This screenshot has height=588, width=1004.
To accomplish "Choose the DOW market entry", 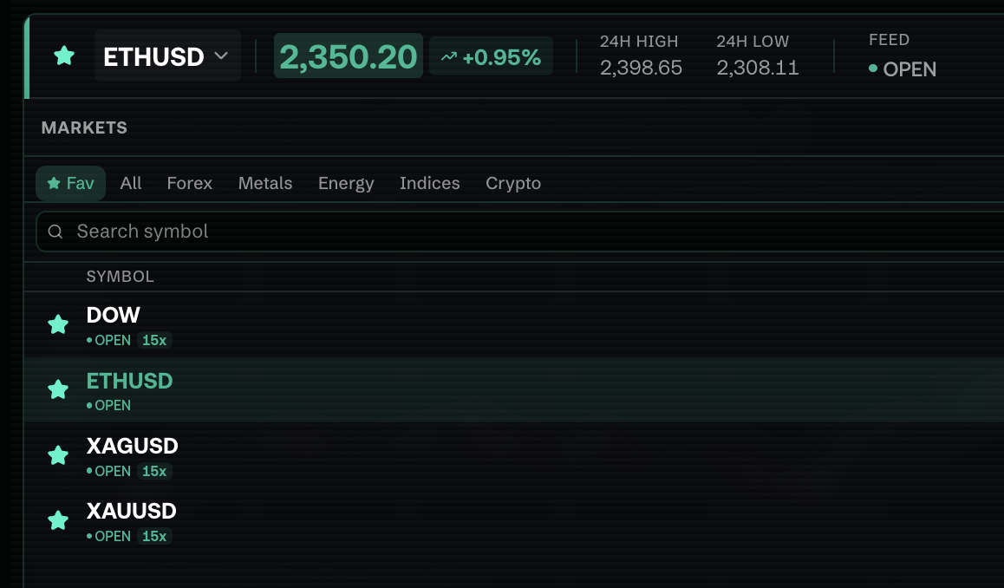I will (514, 324).
